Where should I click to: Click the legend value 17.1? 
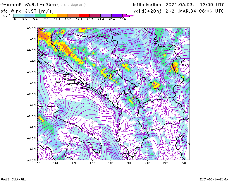79,19
